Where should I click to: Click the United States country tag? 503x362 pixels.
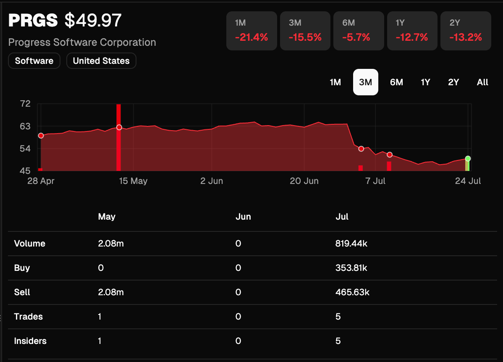pos(101,60)
